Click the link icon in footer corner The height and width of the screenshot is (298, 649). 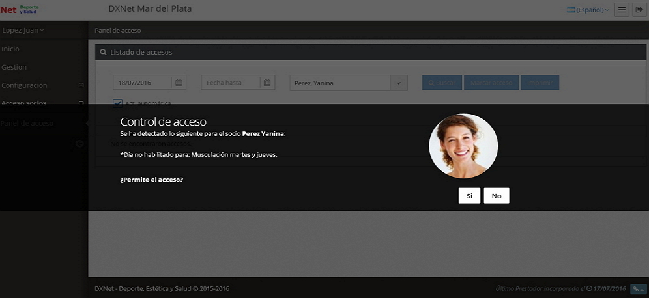638,289
